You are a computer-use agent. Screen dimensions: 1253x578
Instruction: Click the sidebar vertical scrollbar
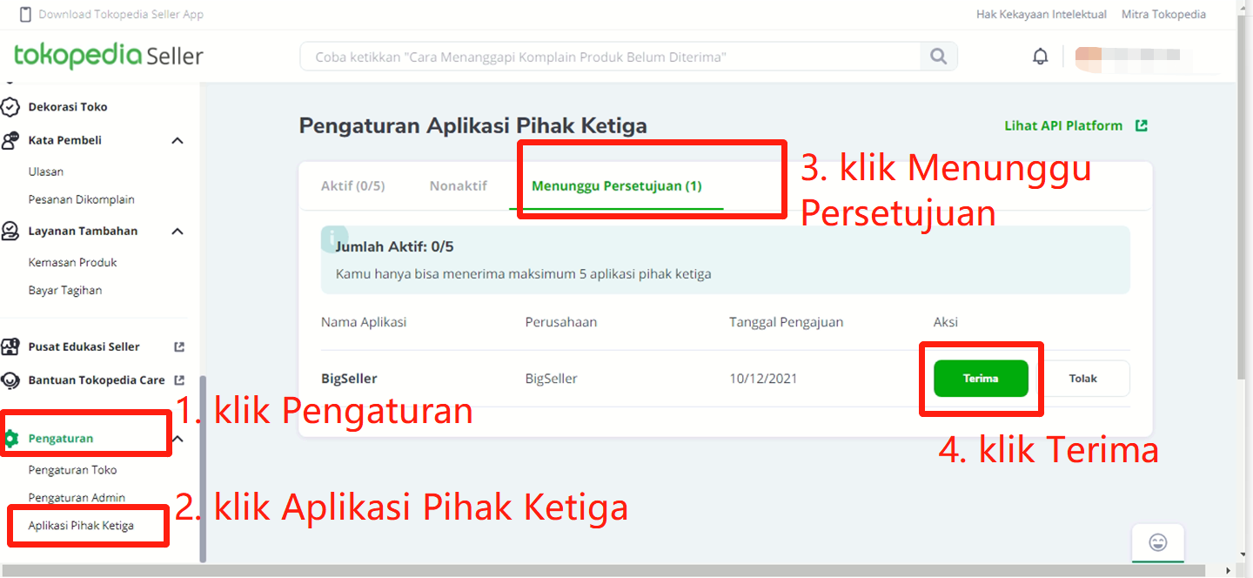(x=204, y=468)
